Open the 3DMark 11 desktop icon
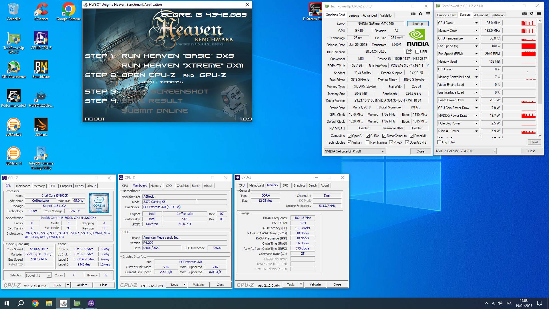549x309 pixels. 13,156
